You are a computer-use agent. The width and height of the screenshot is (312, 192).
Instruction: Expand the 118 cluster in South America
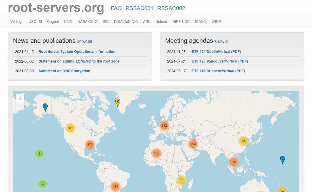coord(115,187)
